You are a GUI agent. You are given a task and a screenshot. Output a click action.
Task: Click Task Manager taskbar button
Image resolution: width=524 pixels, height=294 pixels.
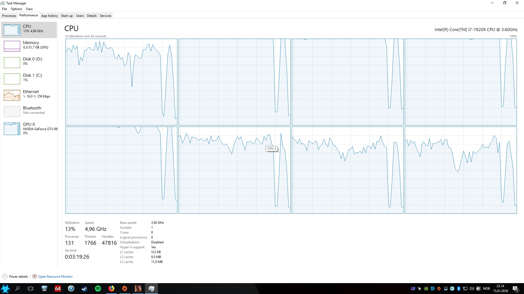151,289
